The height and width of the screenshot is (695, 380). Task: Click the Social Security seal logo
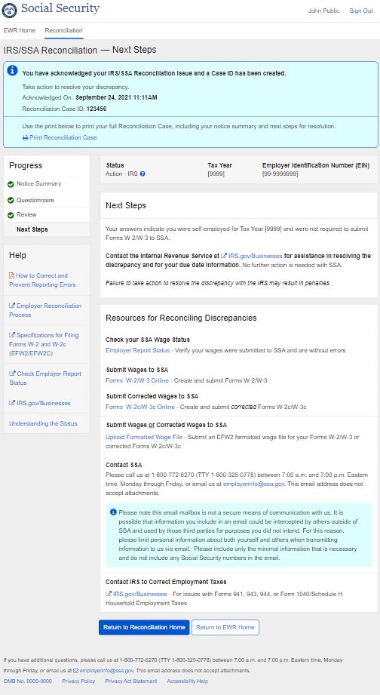click(x=10, y=10)
